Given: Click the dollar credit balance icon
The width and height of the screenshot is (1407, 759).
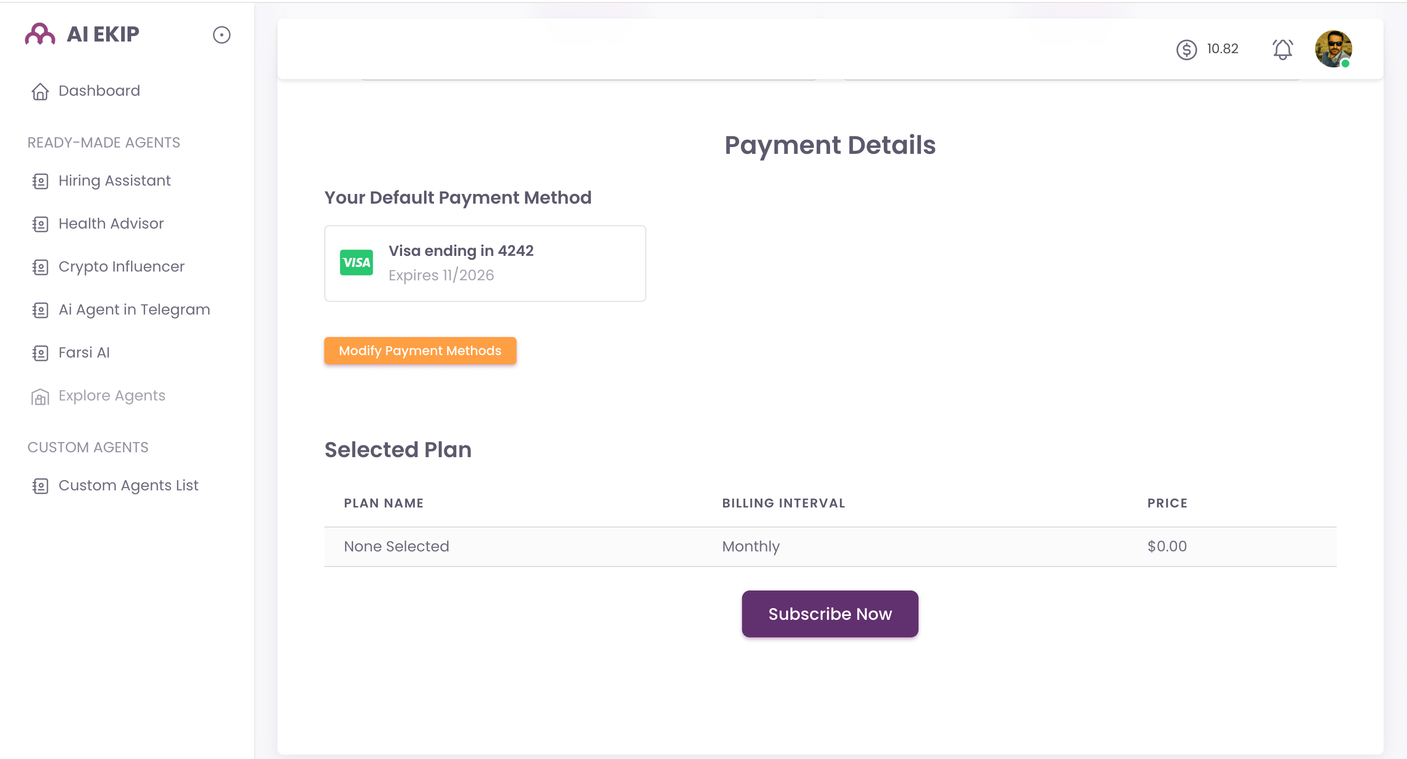Looking at the screenshot, I should click(x=1186, y=50).
